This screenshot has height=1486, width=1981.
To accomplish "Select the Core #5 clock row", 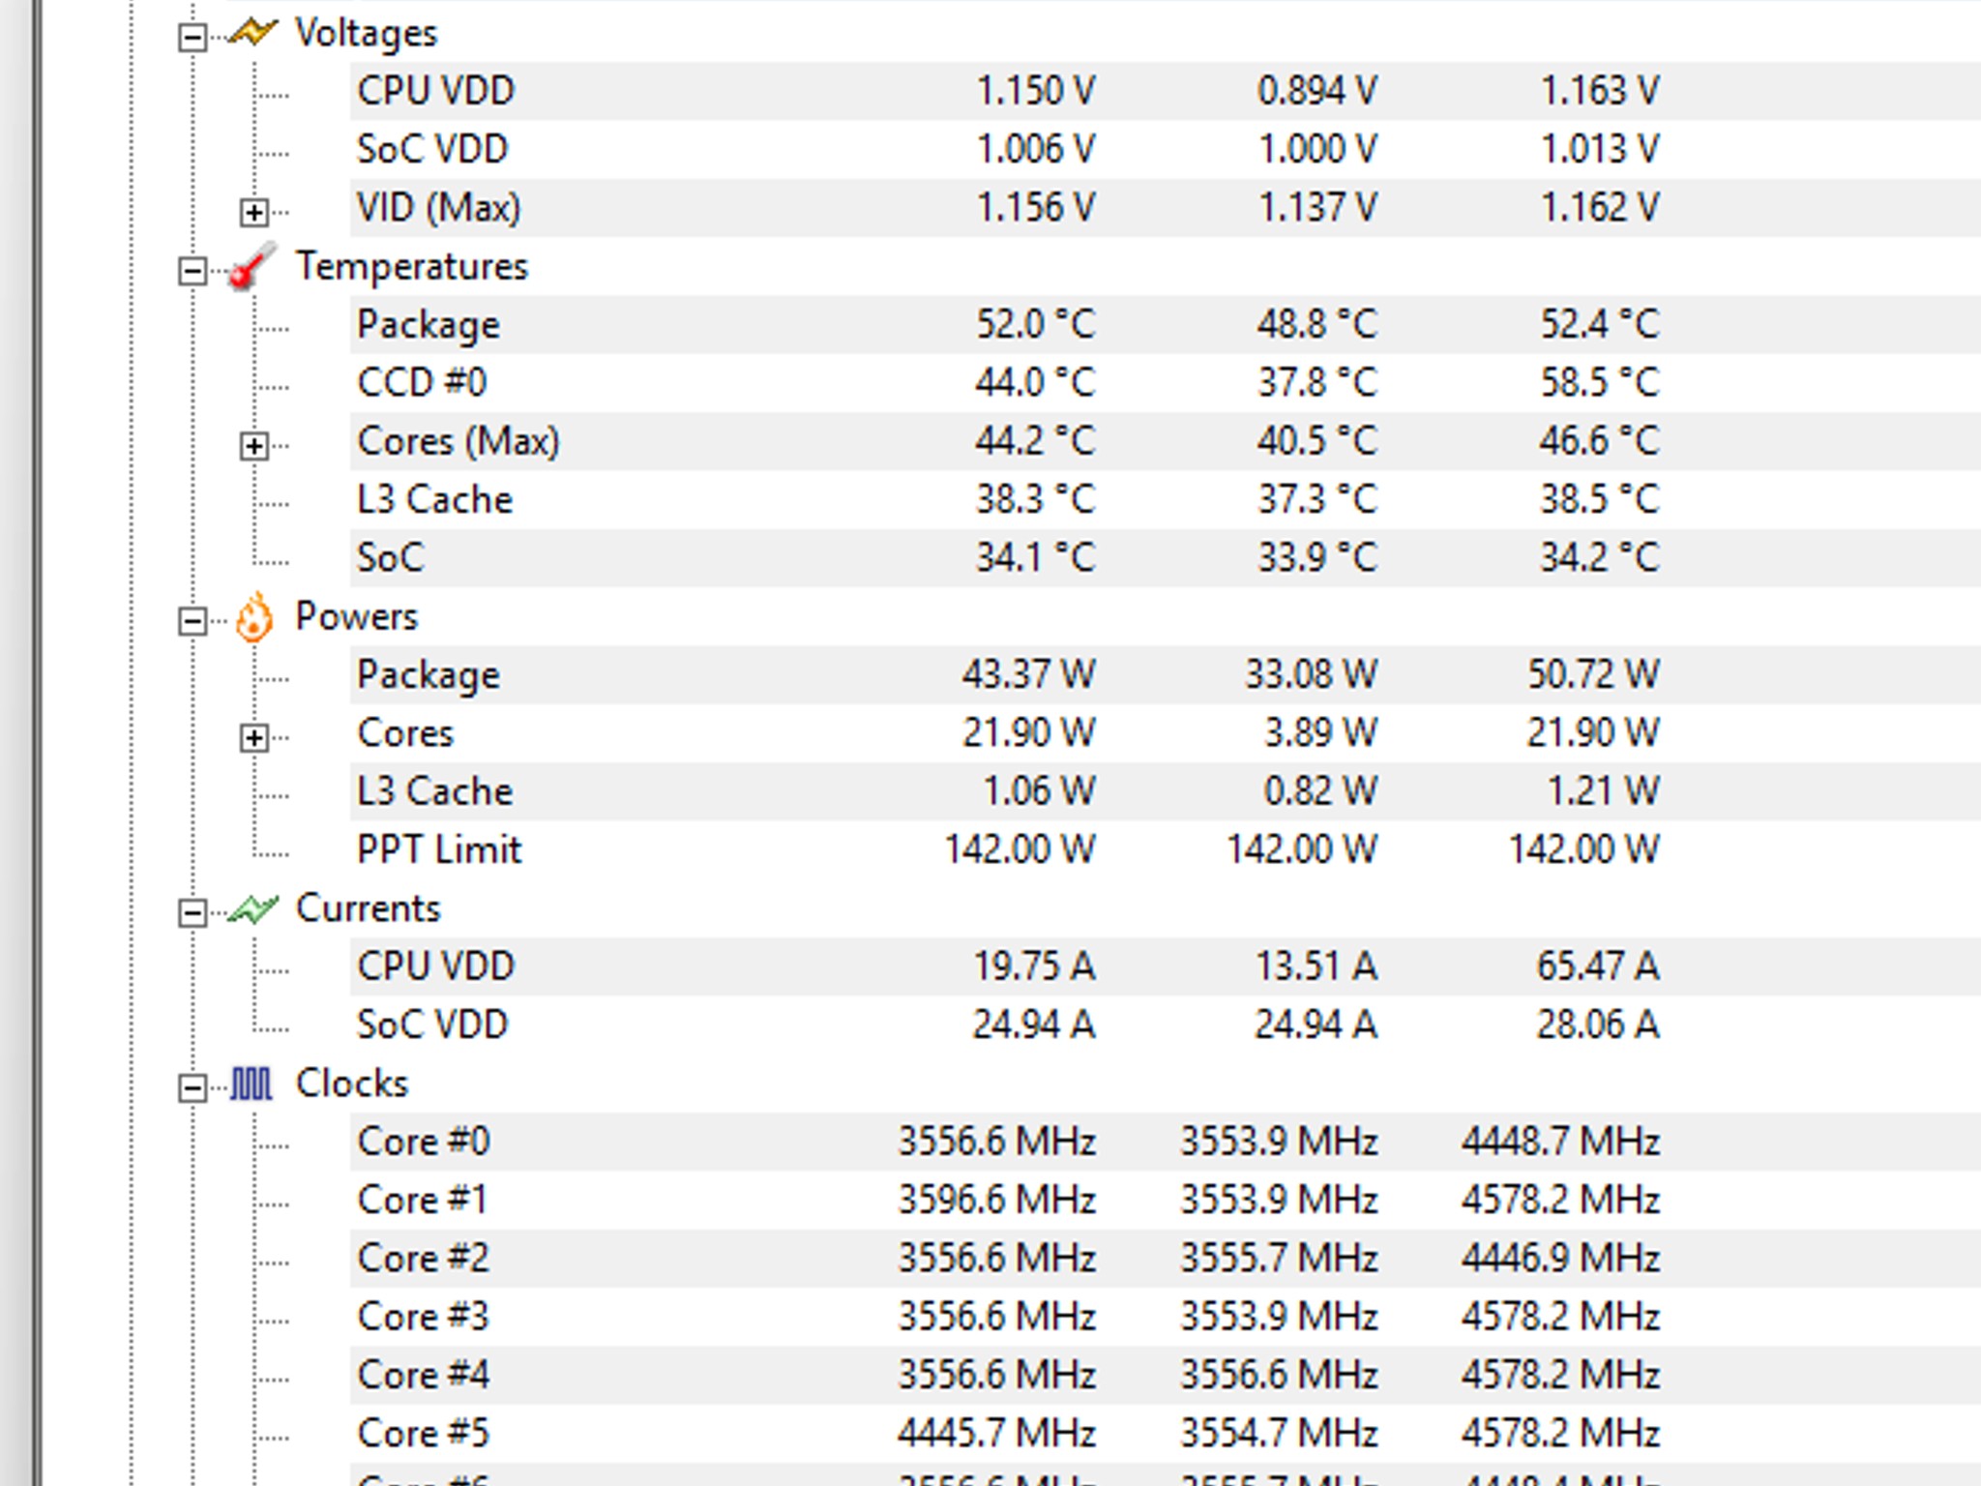I will click(1165, 1433).
